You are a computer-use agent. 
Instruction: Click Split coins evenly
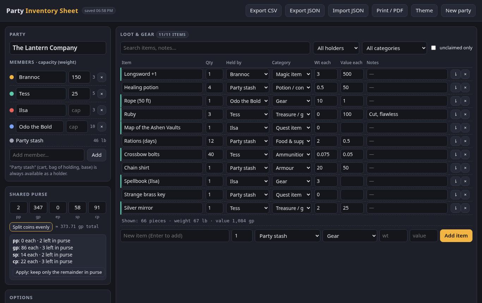click(31, 227)
